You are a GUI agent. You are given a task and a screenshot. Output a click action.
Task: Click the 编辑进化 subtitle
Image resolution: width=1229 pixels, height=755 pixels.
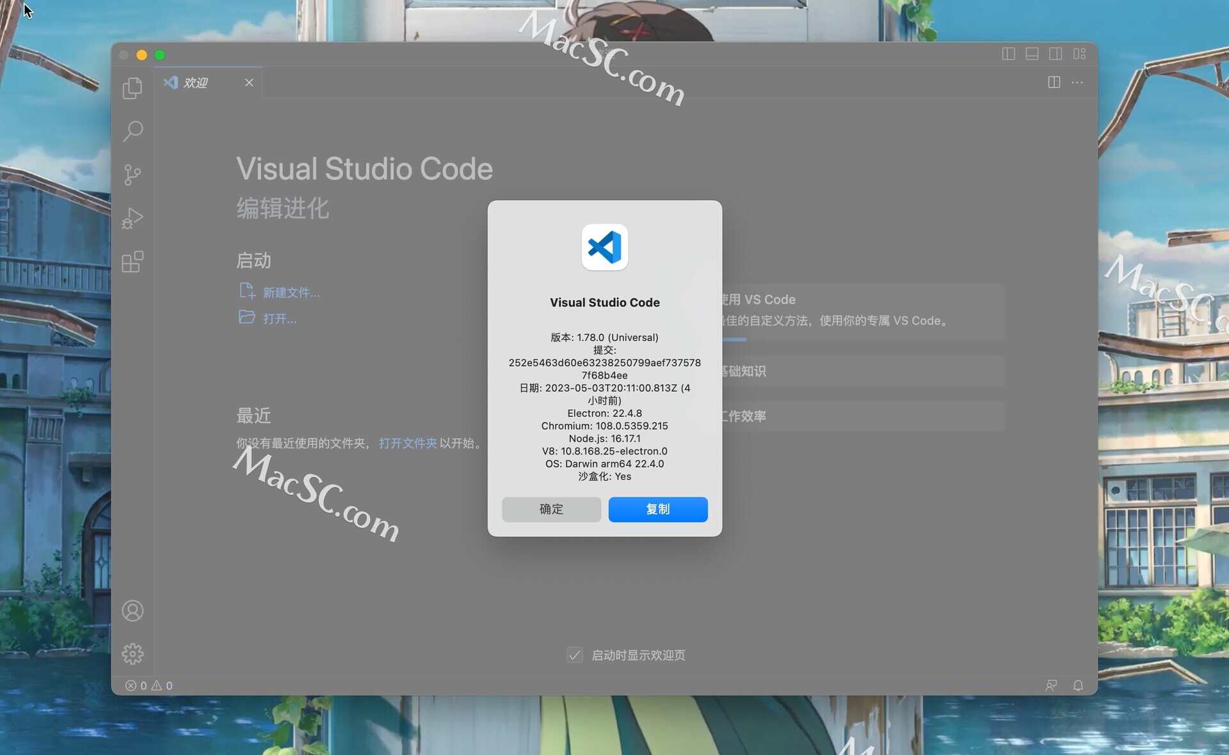[283, 208]
